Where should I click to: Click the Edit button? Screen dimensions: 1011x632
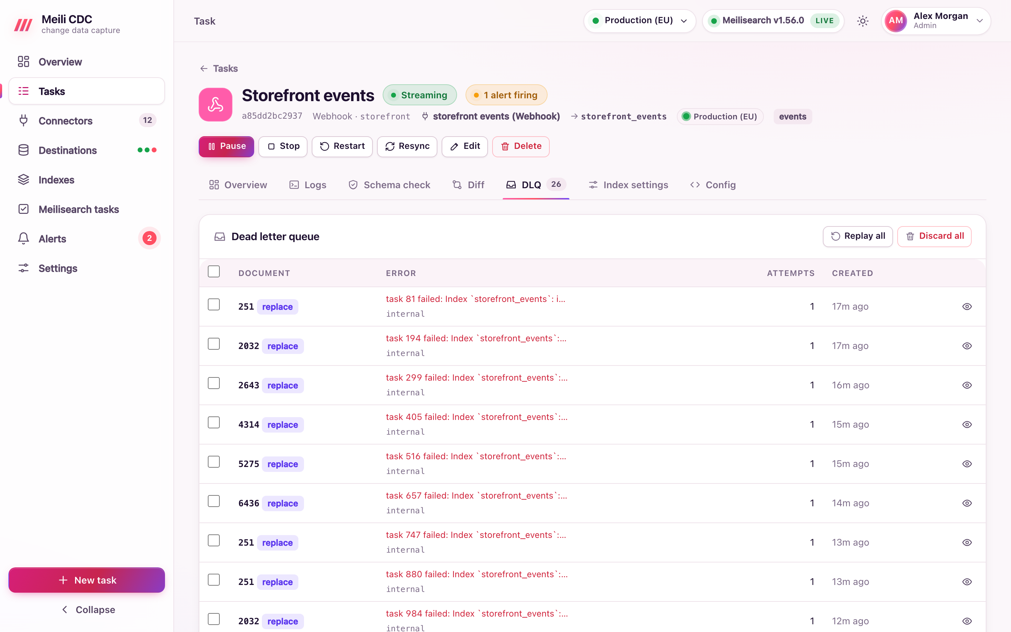(x=464, y=146)
